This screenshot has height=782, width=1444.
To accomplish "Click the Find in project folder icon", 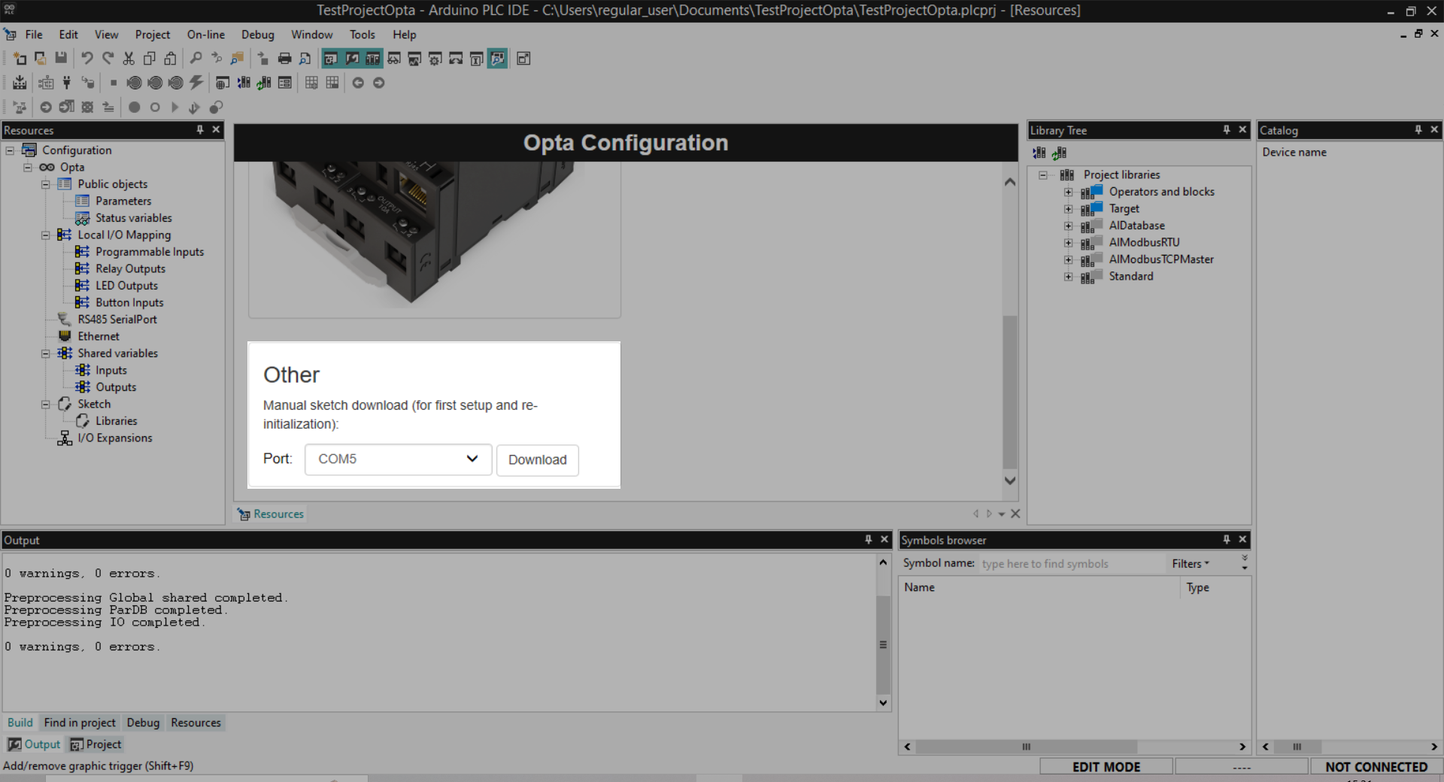I will click(x=238, y=58).
